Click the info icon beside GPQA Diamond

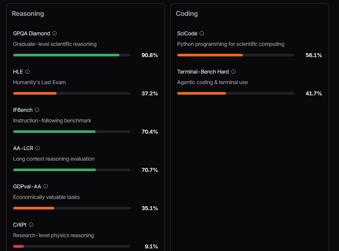tap(55, 33)
